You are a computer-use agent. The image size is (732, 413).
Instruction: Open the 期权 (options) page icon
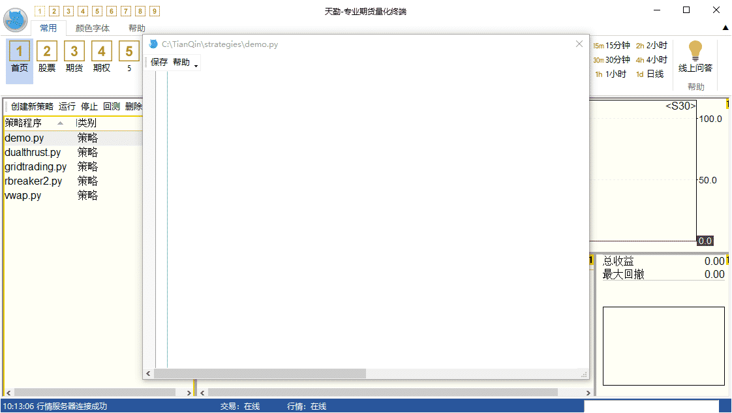(102, 57)
